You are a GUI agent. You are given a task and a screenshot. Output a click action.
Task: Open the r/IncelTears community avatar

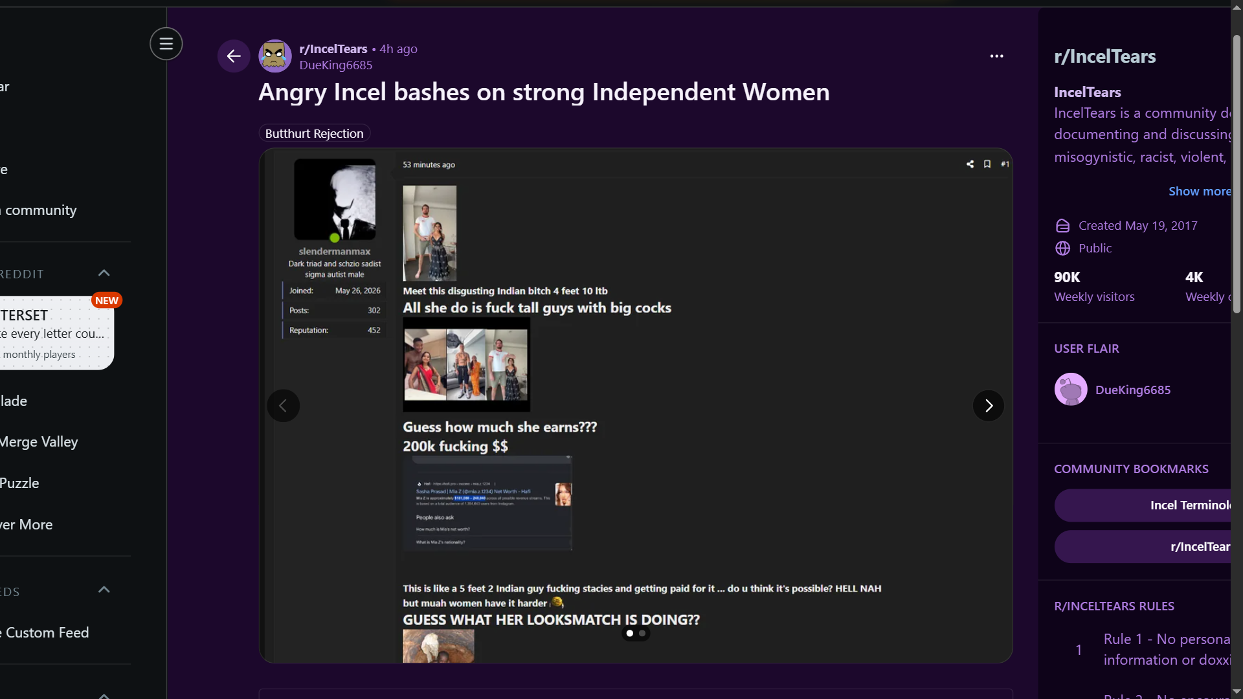pyautogui.click(x=275, y=56)
